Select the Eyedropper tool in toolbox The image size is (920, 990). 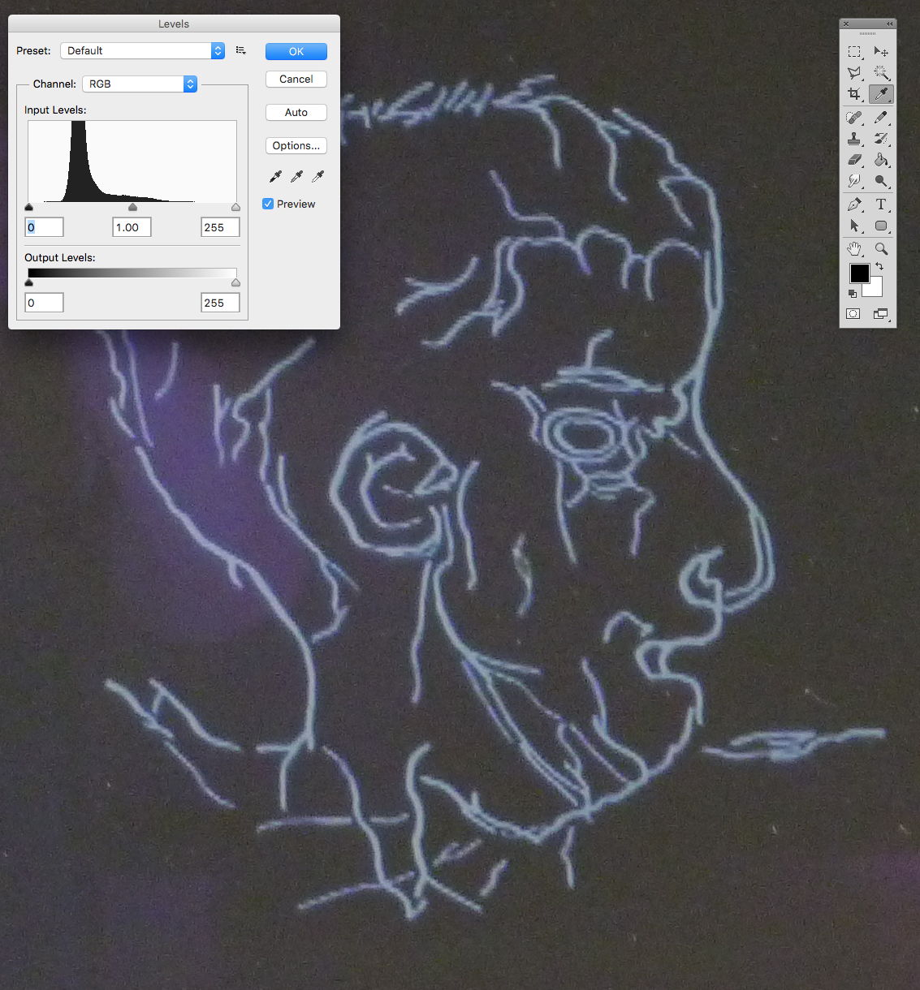point(881,94)
